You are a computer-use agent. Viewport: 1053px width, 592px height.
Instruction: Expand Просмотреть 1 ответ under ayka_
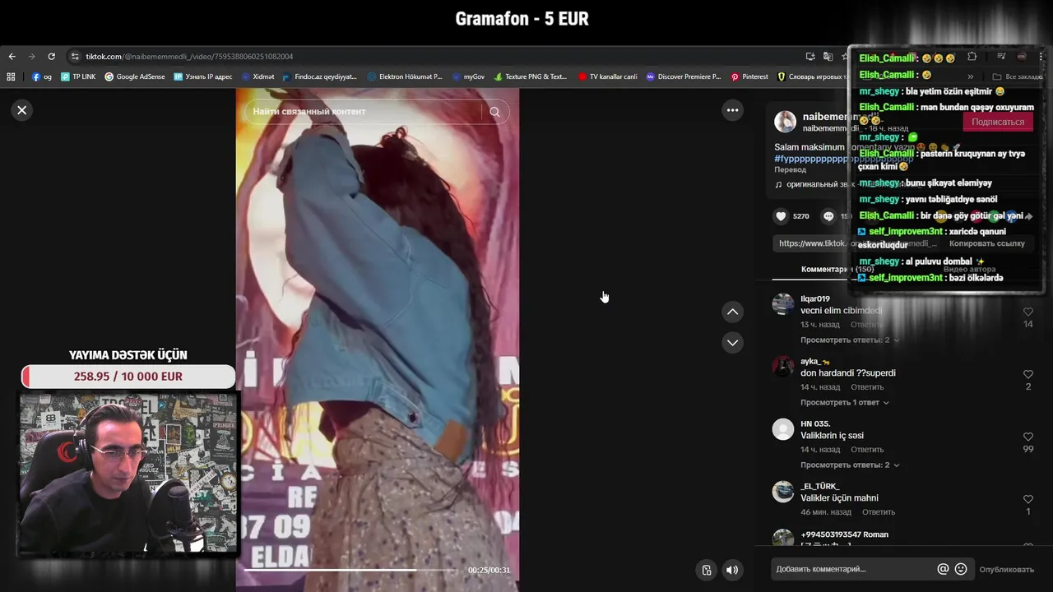point(846,402)
